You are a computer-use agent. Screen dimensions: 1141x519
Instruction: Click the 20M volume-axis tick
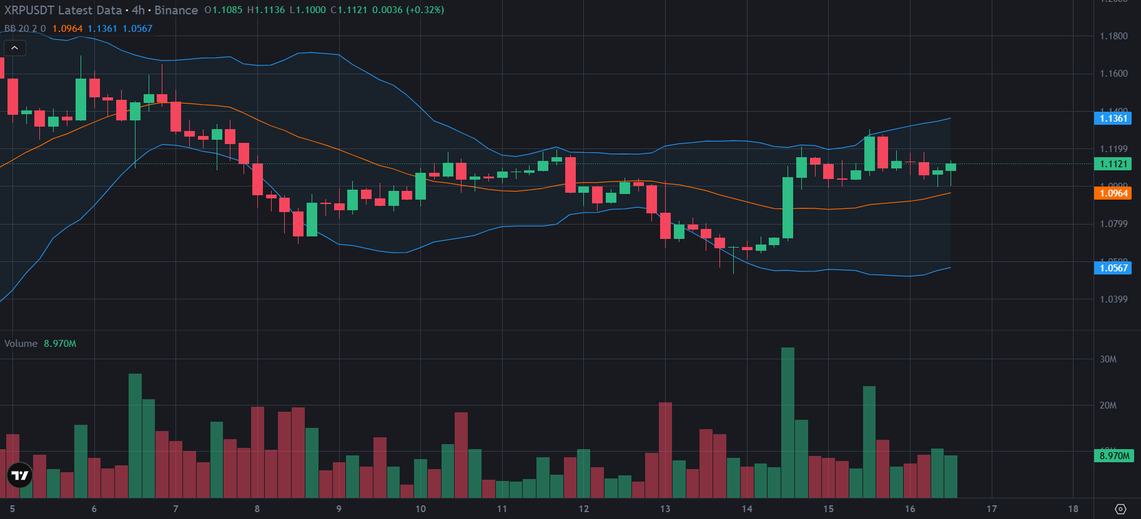1108,405
